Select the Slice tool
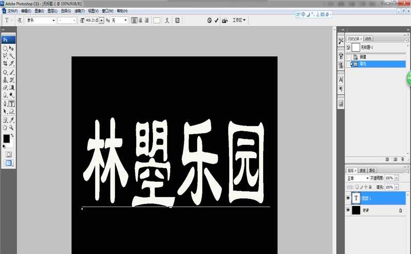The image size is (411, 254). coord(11,63)
